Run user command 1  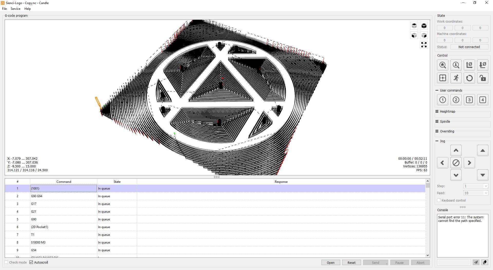click(443, 100)
